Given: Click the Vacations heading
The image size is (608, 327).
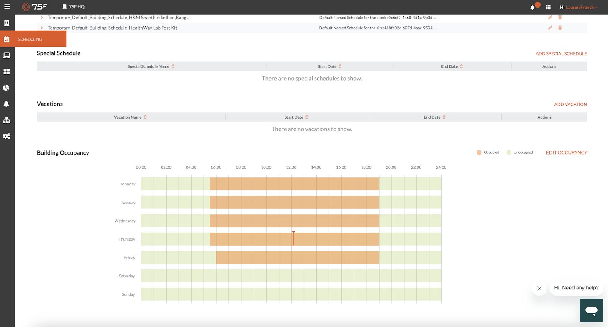Looking at the screenshot, I should [50, 104].
